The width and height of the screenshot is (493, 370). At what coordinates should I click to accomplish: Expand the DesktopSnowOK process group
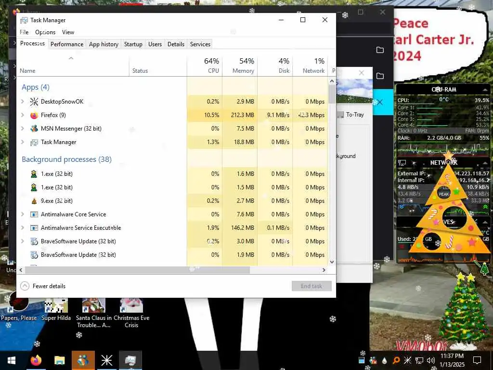click(x=22, y=102)
